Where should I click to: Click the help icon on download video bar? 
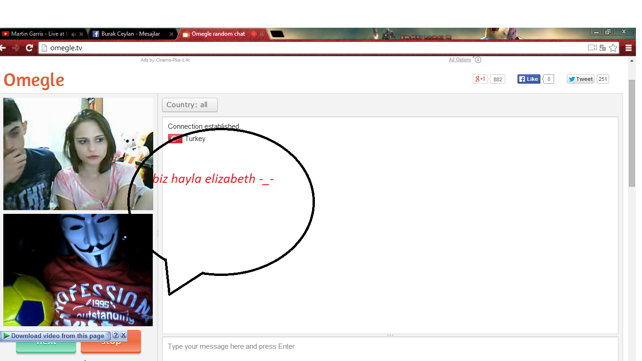pyautogui.click(x=116, y=335)
